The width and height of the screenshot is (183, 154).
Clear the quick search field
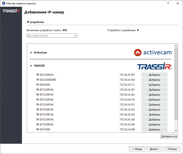(75, 36)
